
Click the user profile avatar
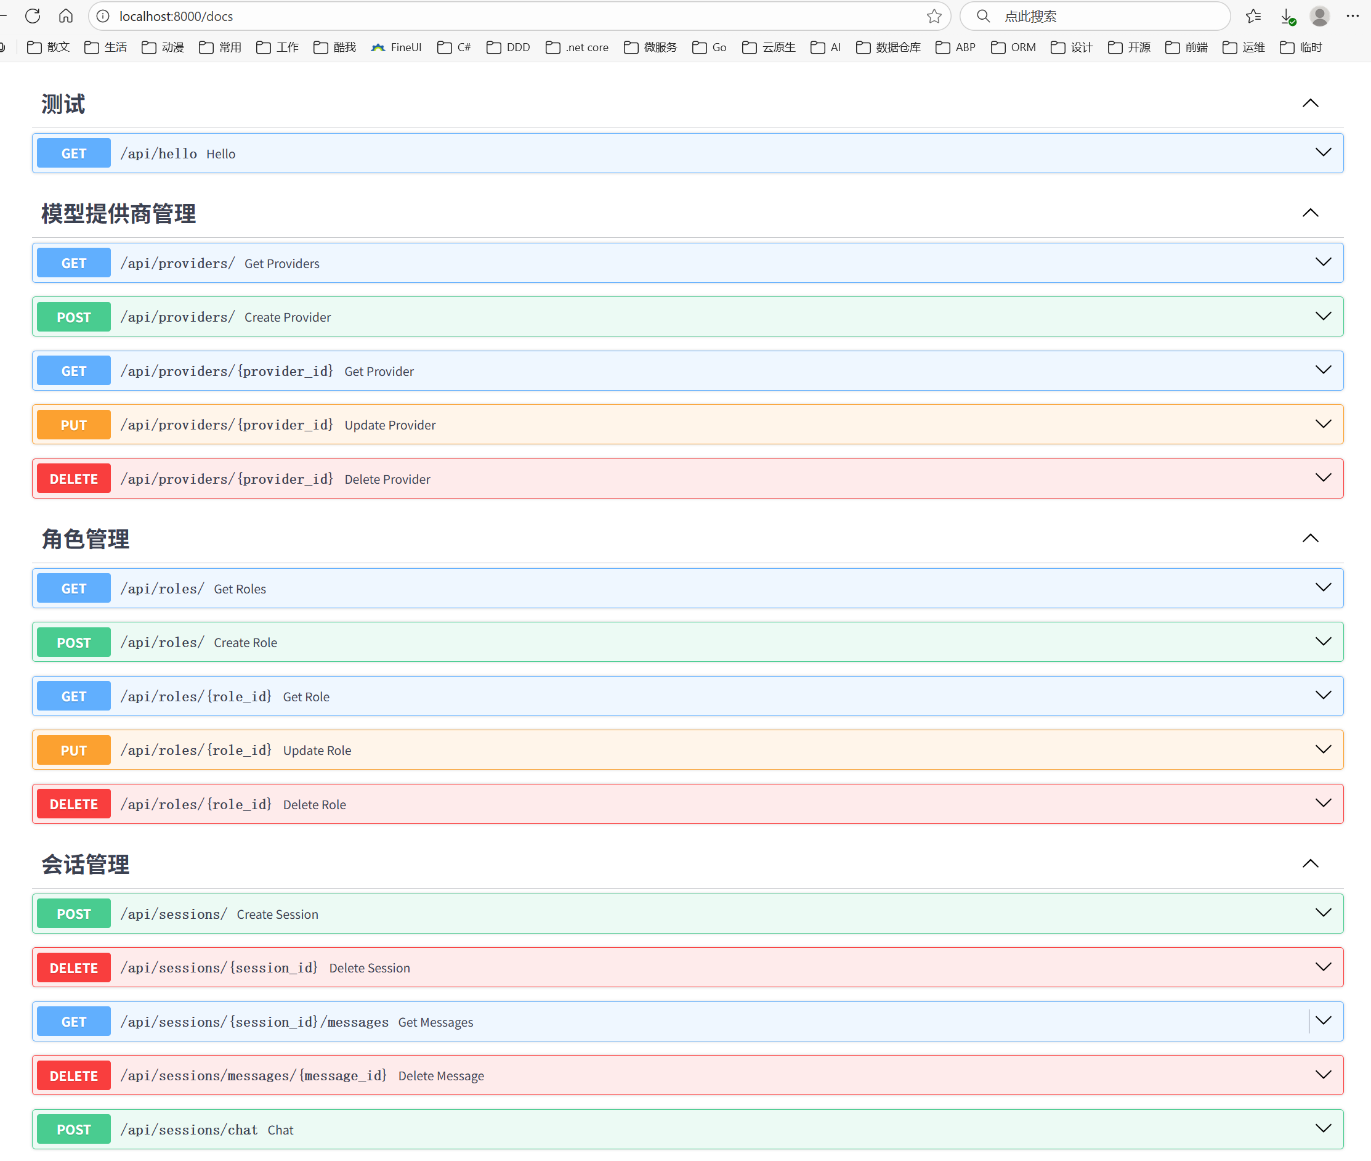coord(1319,16)
